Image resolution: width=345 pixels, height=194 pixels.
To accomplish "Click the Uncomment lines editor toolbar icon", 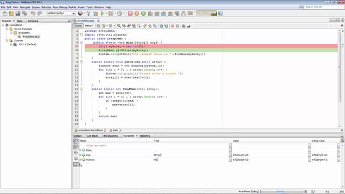I will click(189, 26).
